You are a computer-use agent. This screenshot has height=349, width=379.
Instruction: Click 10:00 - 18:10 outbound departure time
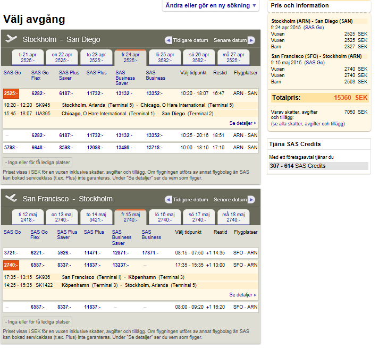coord(195,148)
